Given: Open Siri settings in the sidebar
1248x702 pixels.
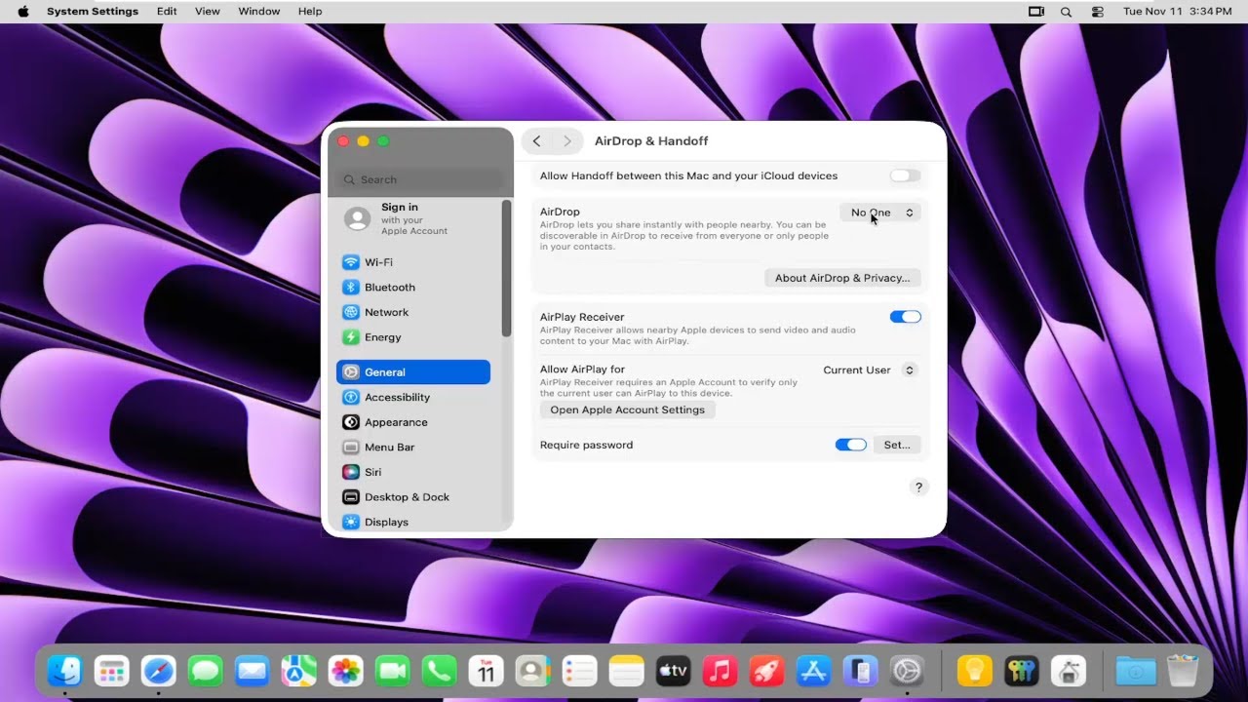Looking at the screenshot, I should click(x=413, y=472).
